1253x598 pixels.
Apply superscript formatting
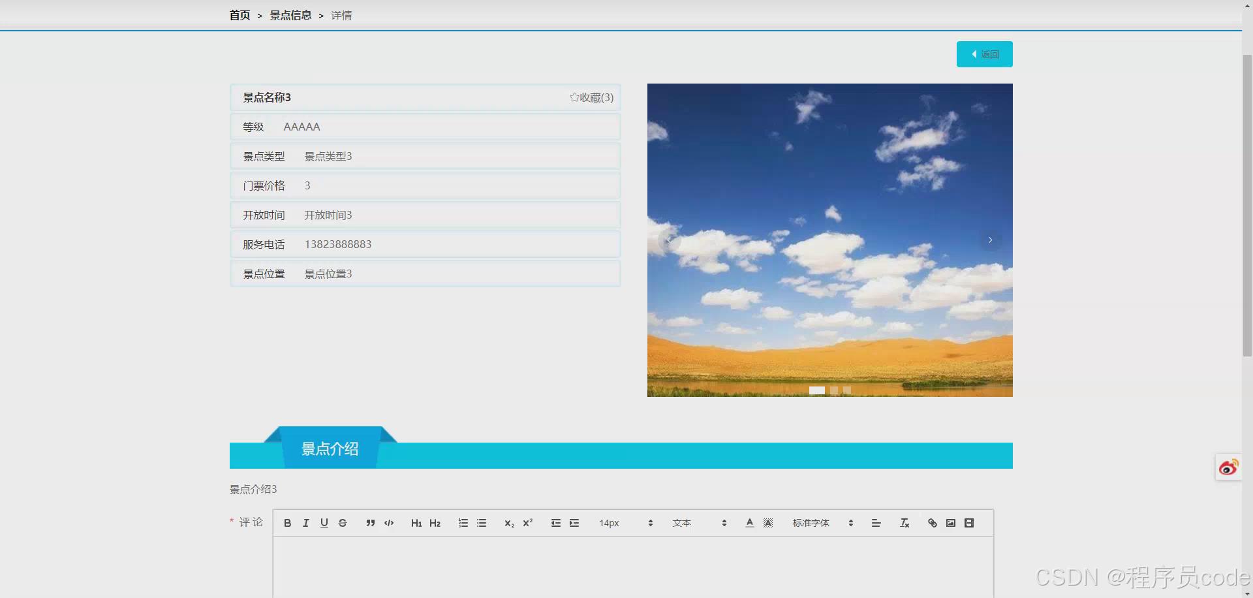[528, 523]
